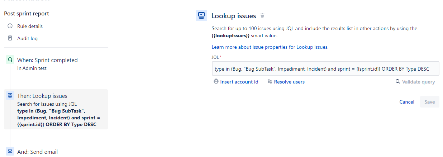Click the Resolve users link
443x157 pixels.
point(289,82)
